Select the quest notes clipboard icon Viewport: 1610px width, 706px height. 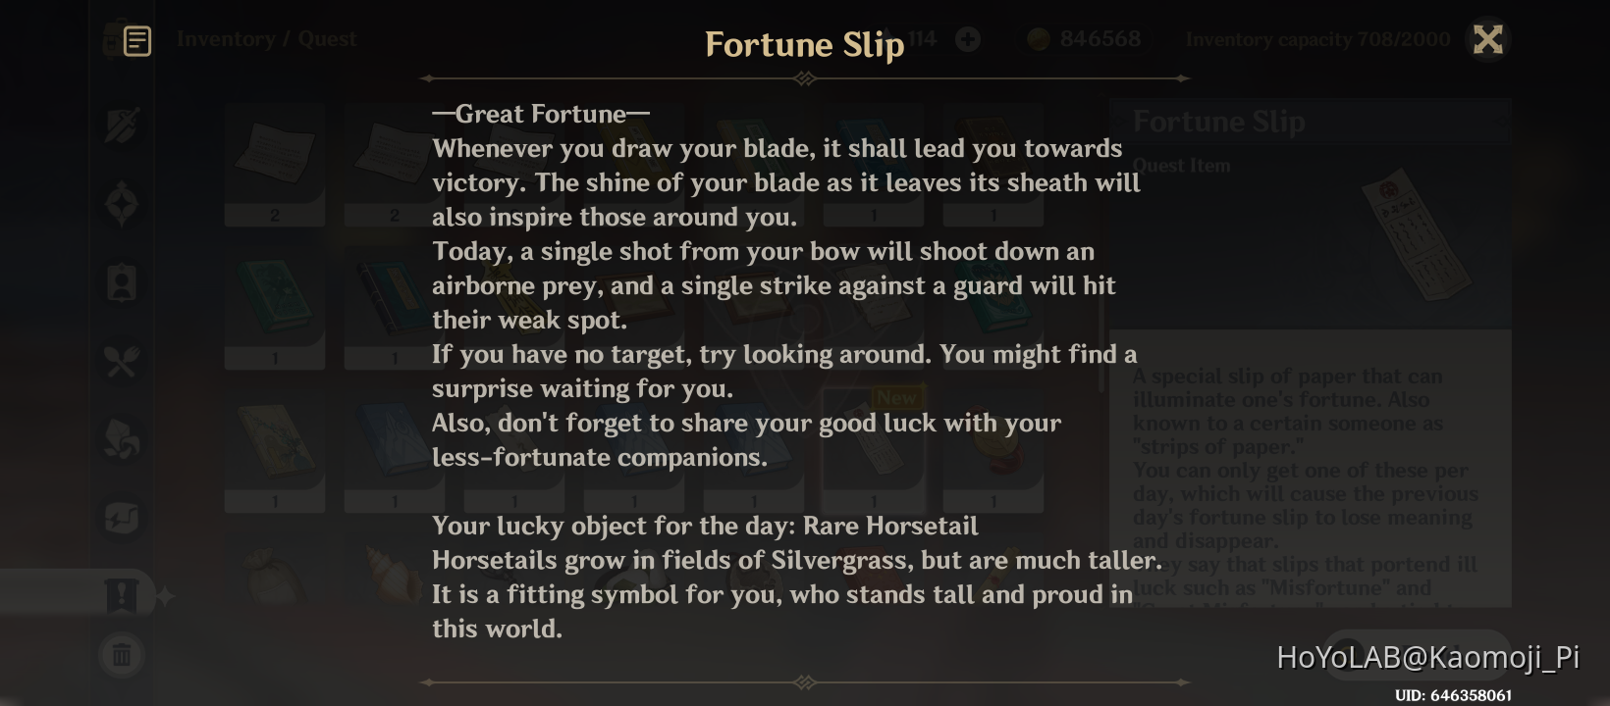pos(135,41)
